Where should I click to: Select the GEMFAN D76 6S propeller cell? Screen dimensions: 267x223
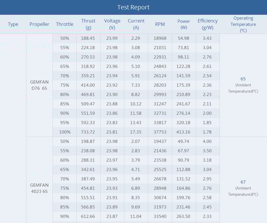39,85
